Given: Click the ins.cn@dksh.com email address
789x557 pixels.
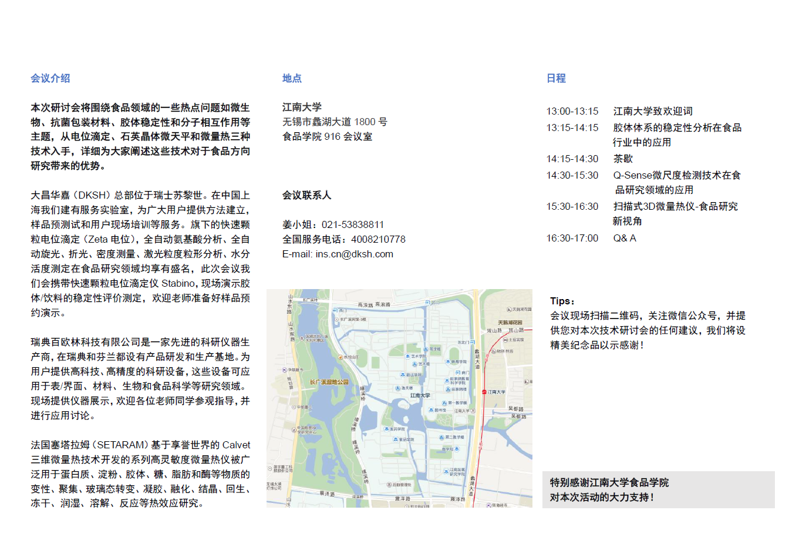Looking at the screenshot, I should [354, 254].
